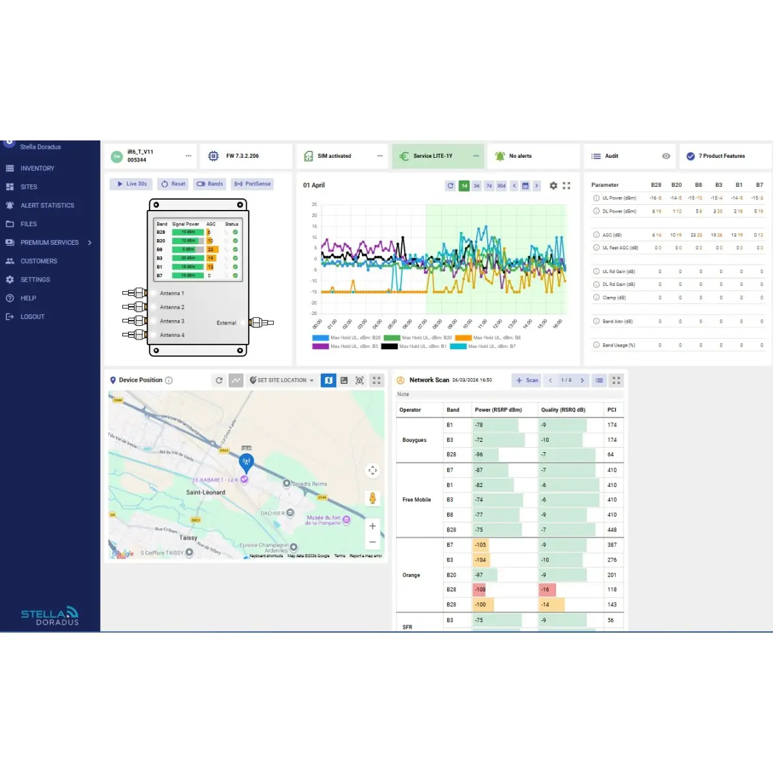The height and width of the screenshot is (773, 773).
Task: Open chart settings gear
Action: pyautogui.click(x=553, y=186)
